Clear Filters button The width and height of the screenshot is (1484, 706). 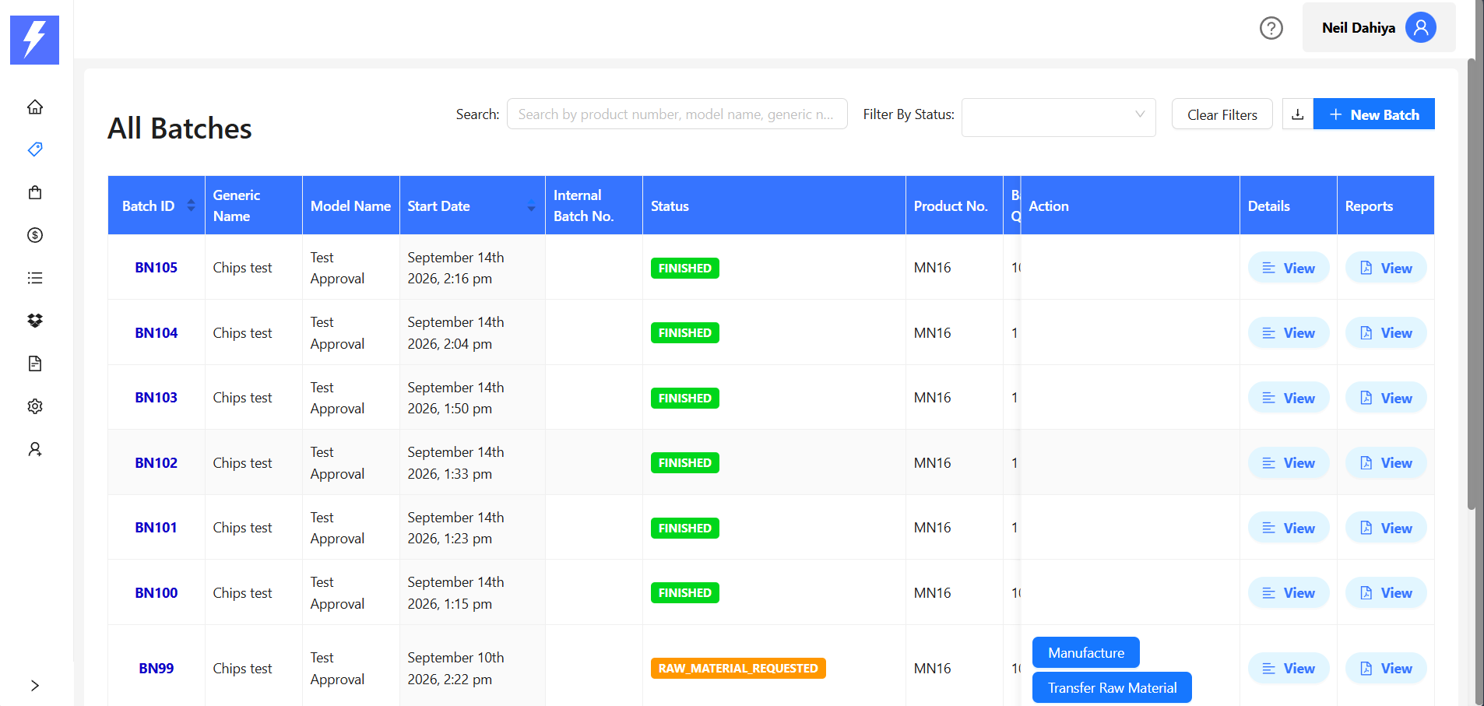(x=1222, y=114)
